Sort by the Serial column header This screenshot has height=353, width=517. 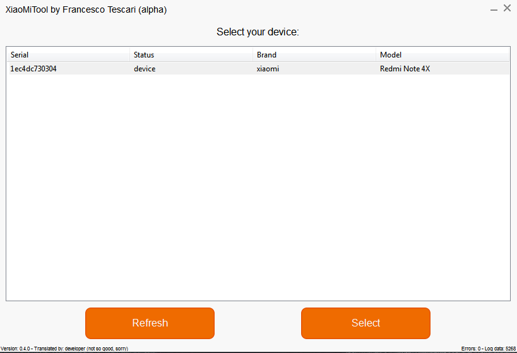tap(68, 55)
